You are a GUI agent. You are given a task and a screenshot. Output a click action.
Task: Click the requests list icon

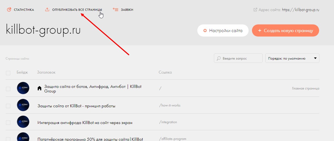[x=115, y=10]
